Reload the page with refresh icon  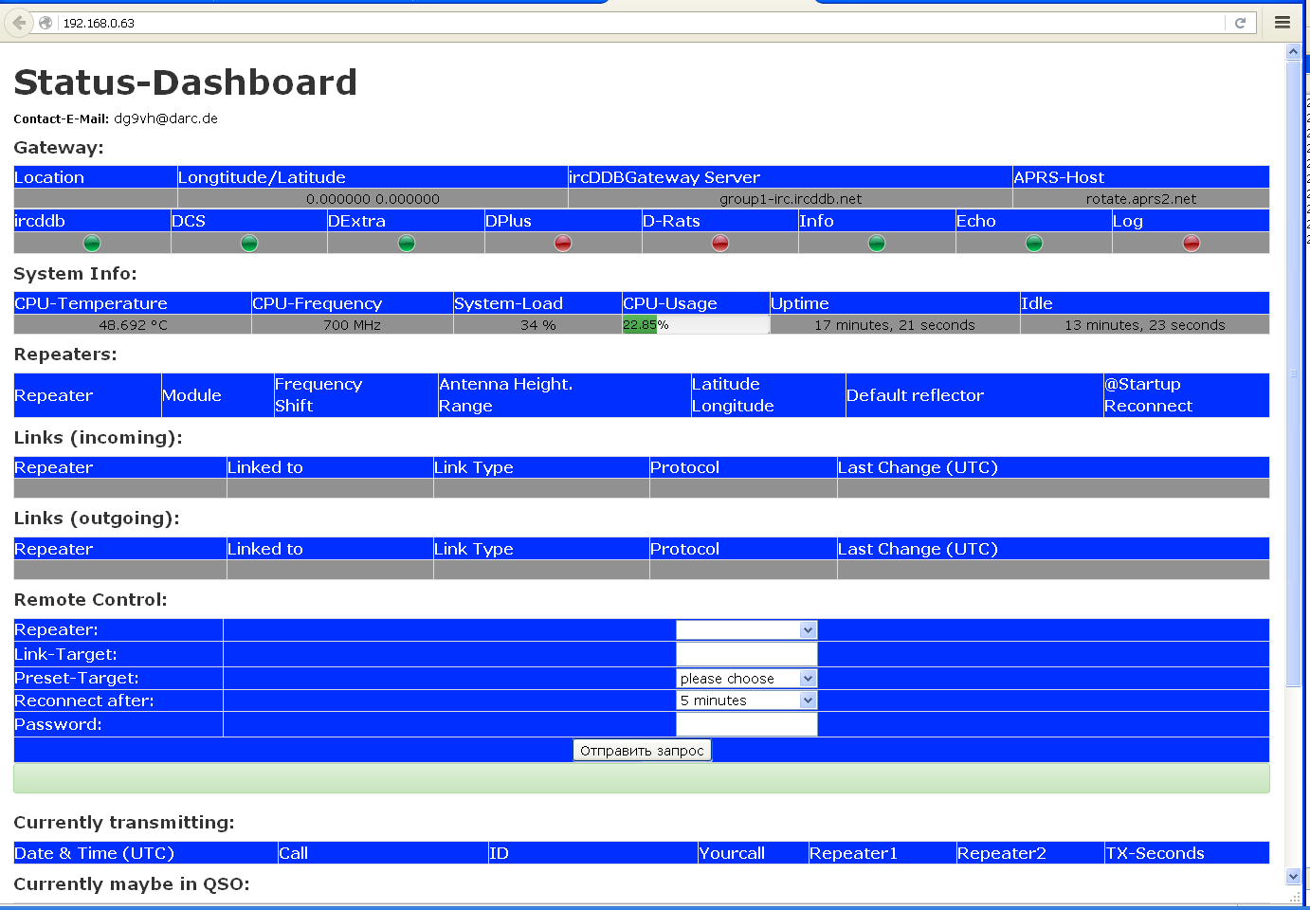(x=1240, y=23)
